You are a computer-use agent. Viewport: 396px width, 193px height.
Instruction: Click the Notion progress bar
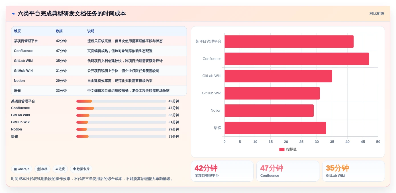click(x=121, y=129)
